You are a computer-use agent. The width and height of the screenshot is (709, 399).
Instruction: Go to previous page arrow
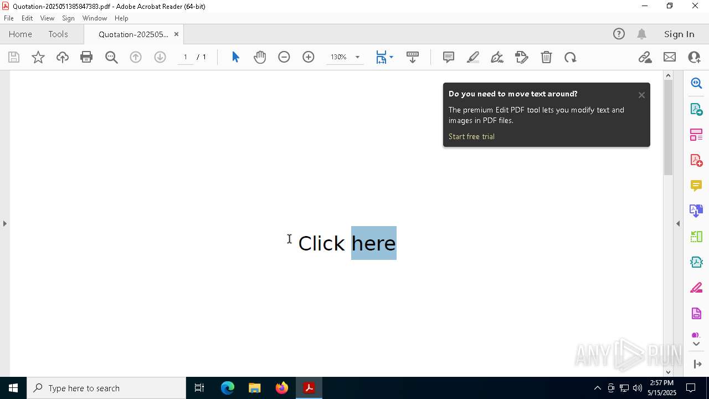[x=136, y=57]
